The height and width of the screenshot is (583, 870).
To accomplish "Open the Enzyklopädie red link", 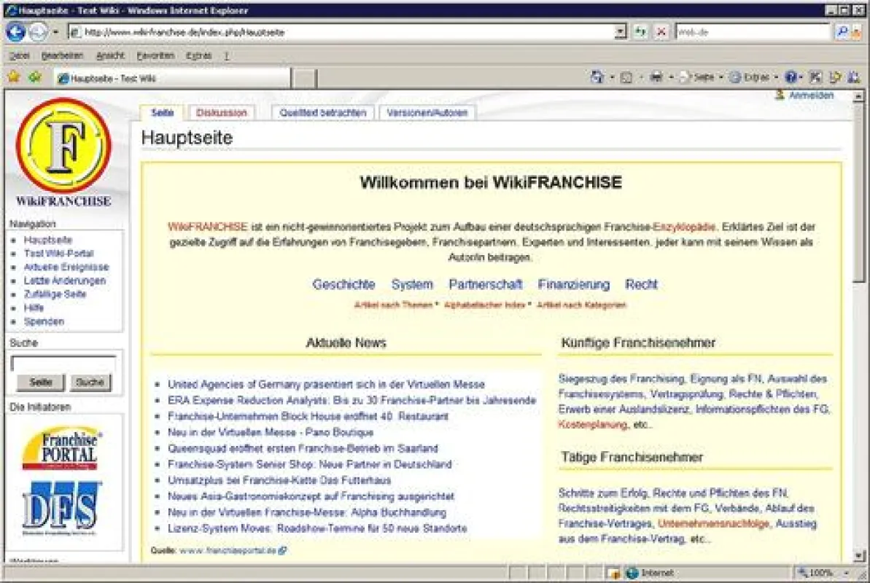I will coord(684,227).
